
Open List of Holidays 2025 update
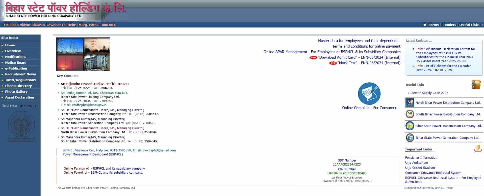click(x=444, y=68)
